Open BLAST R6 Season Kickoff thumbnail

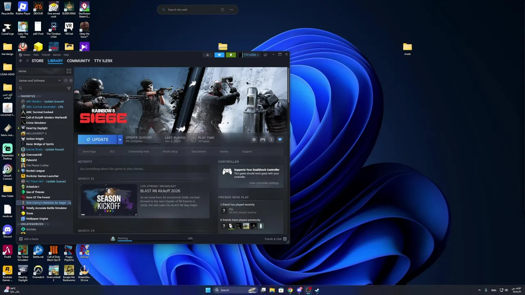click(109, 200)
